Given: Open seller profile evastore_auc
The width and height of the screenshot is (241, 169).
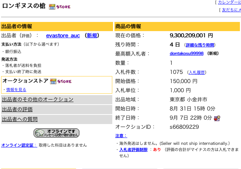Looking at the screenshot, I should coord(63,35).
